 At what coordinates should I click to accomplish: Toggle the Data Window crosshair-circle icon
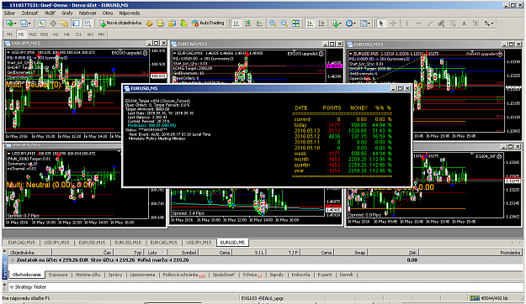(53, 24)
